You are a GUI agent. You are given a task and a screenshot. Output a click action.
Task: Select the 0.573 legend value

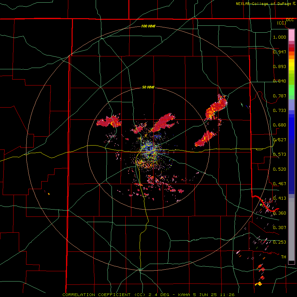(x=280, y=154)
